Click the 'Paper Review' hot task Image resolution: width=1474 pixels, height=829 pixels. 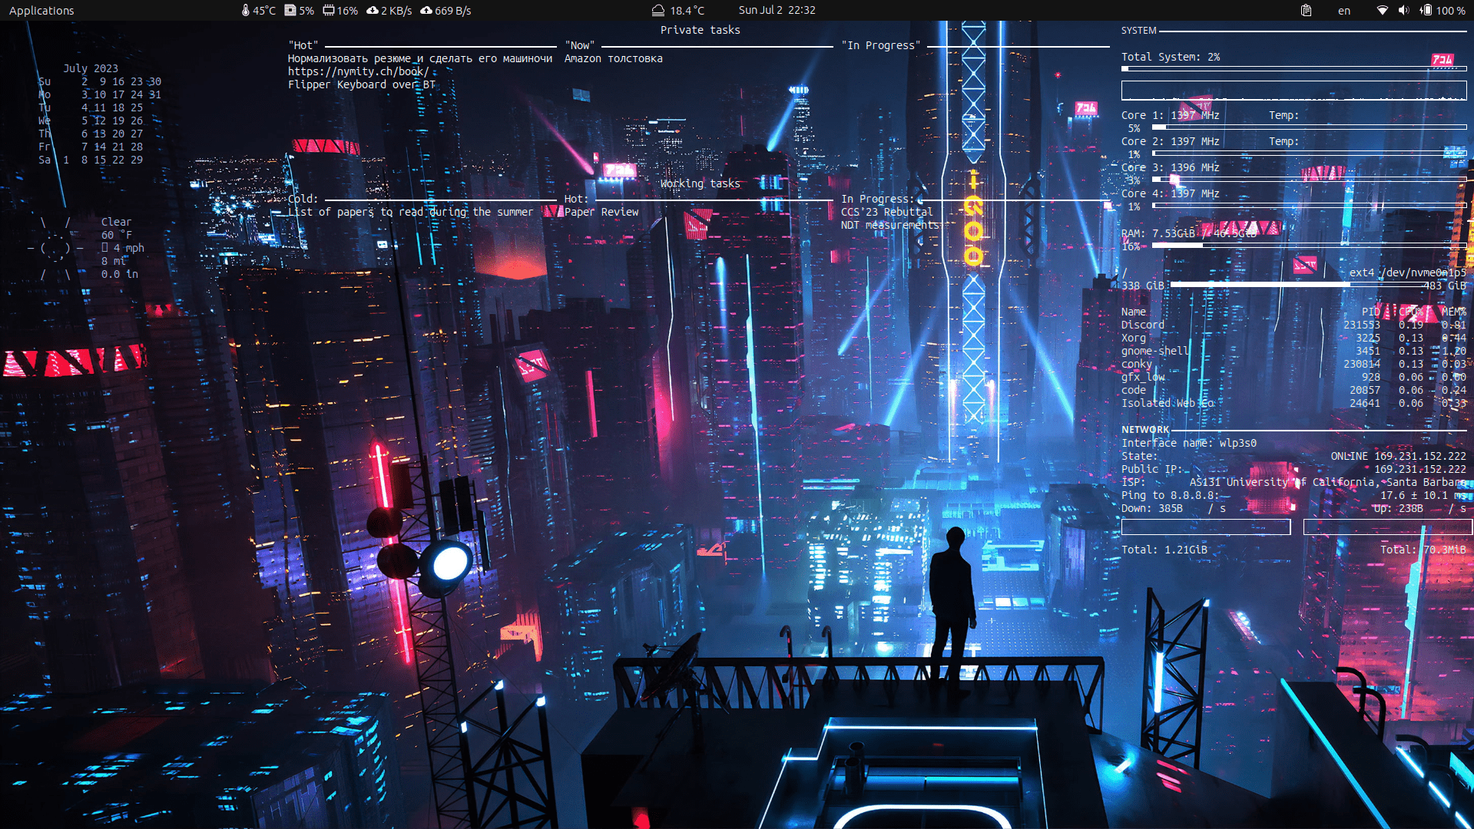tap(601, 212)
